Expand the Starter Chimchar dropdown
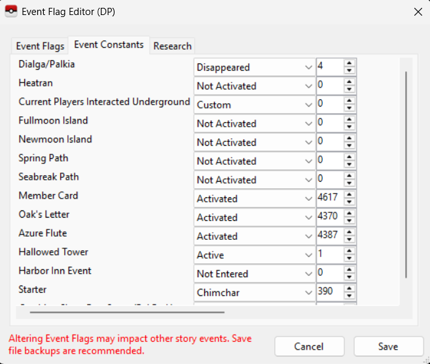Image resolution: width=430 pixels, height=364 pixels. point(255,292)
